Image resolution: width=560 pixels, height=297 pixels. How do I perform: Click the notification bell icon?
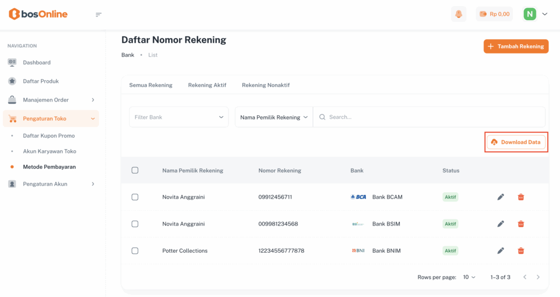tap(459, 14)
